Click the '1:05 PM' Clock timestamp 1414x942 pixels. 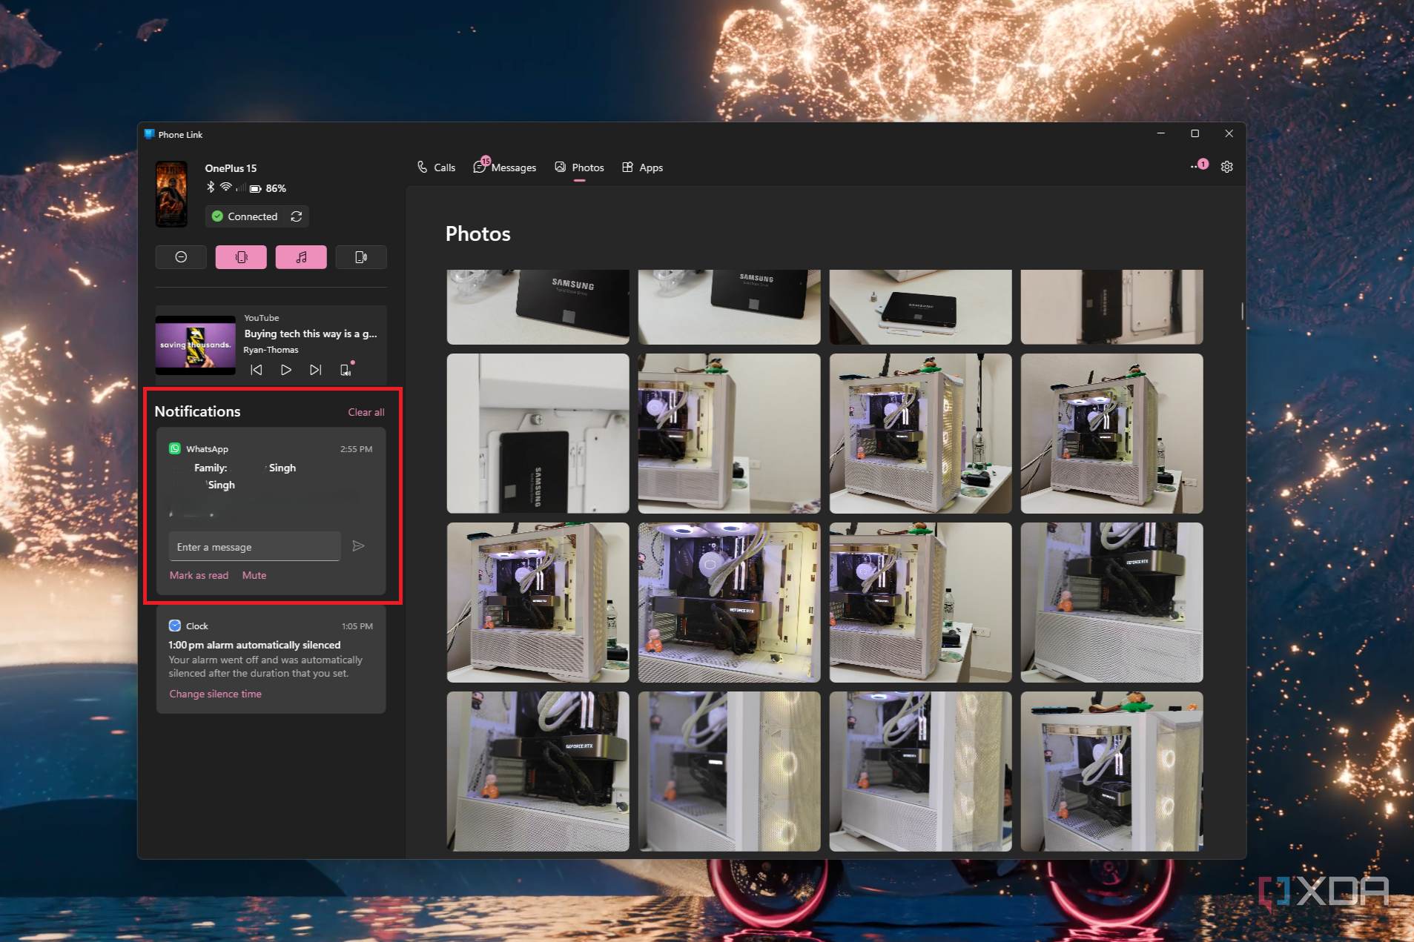357,626
